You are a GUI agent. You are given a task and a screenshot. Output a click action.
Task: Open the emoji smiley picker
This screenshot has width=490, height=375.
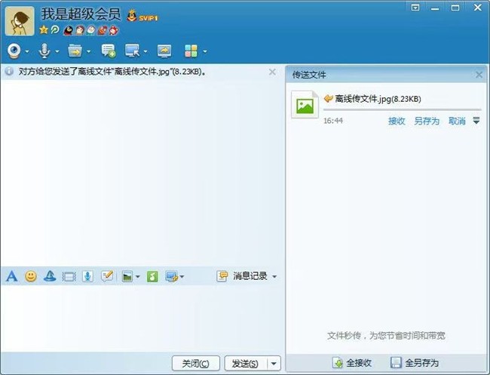(31, 276)
